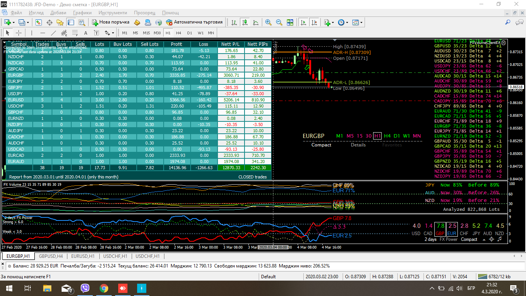
Task: Tile chart windows using the grid icon
Action: (x=290, y=22)
